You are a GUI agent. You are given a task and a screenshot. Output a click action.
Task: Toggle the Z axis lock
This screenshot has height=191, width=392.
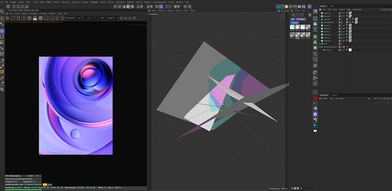pyautogui.click(x=22, y=6)
